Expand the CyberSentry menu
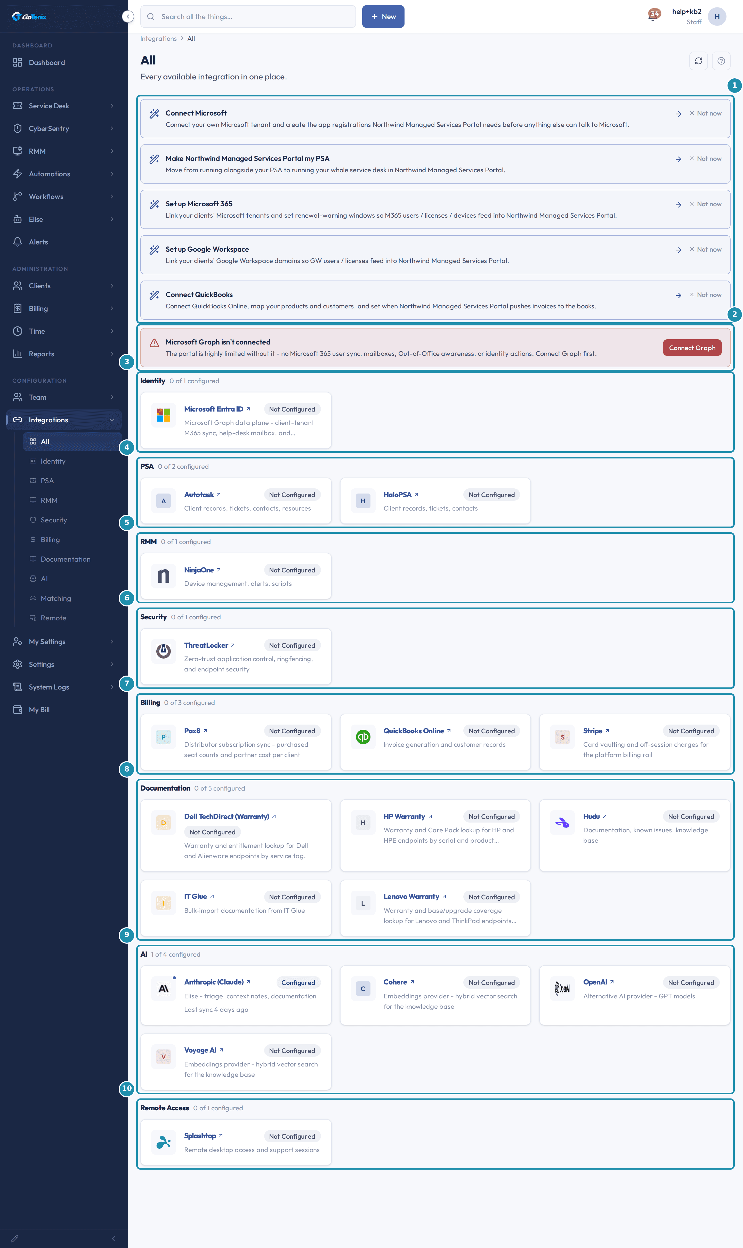 64,128
